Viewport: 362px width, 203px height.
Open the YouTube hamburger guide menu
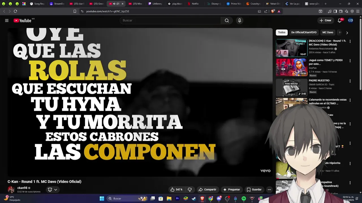tap(7, 20)
